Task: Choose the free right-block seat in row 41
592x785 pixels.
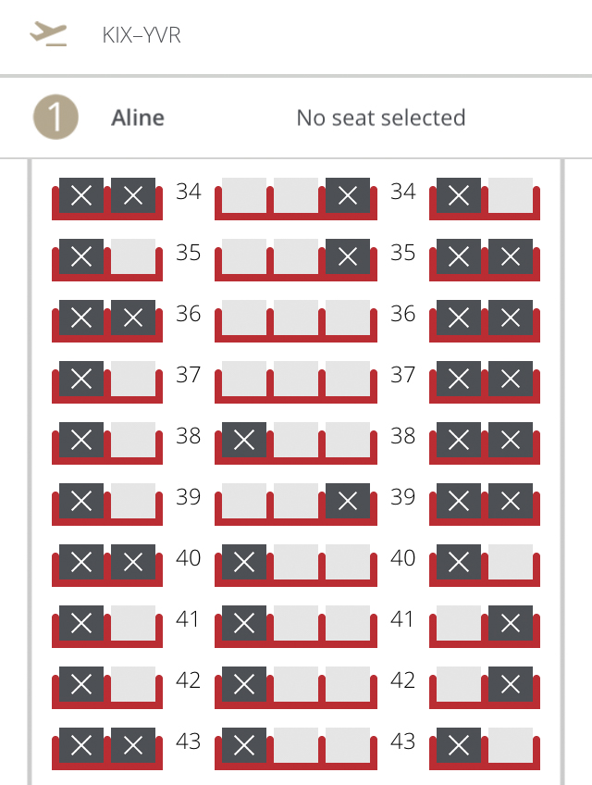Action: (459, 623)
